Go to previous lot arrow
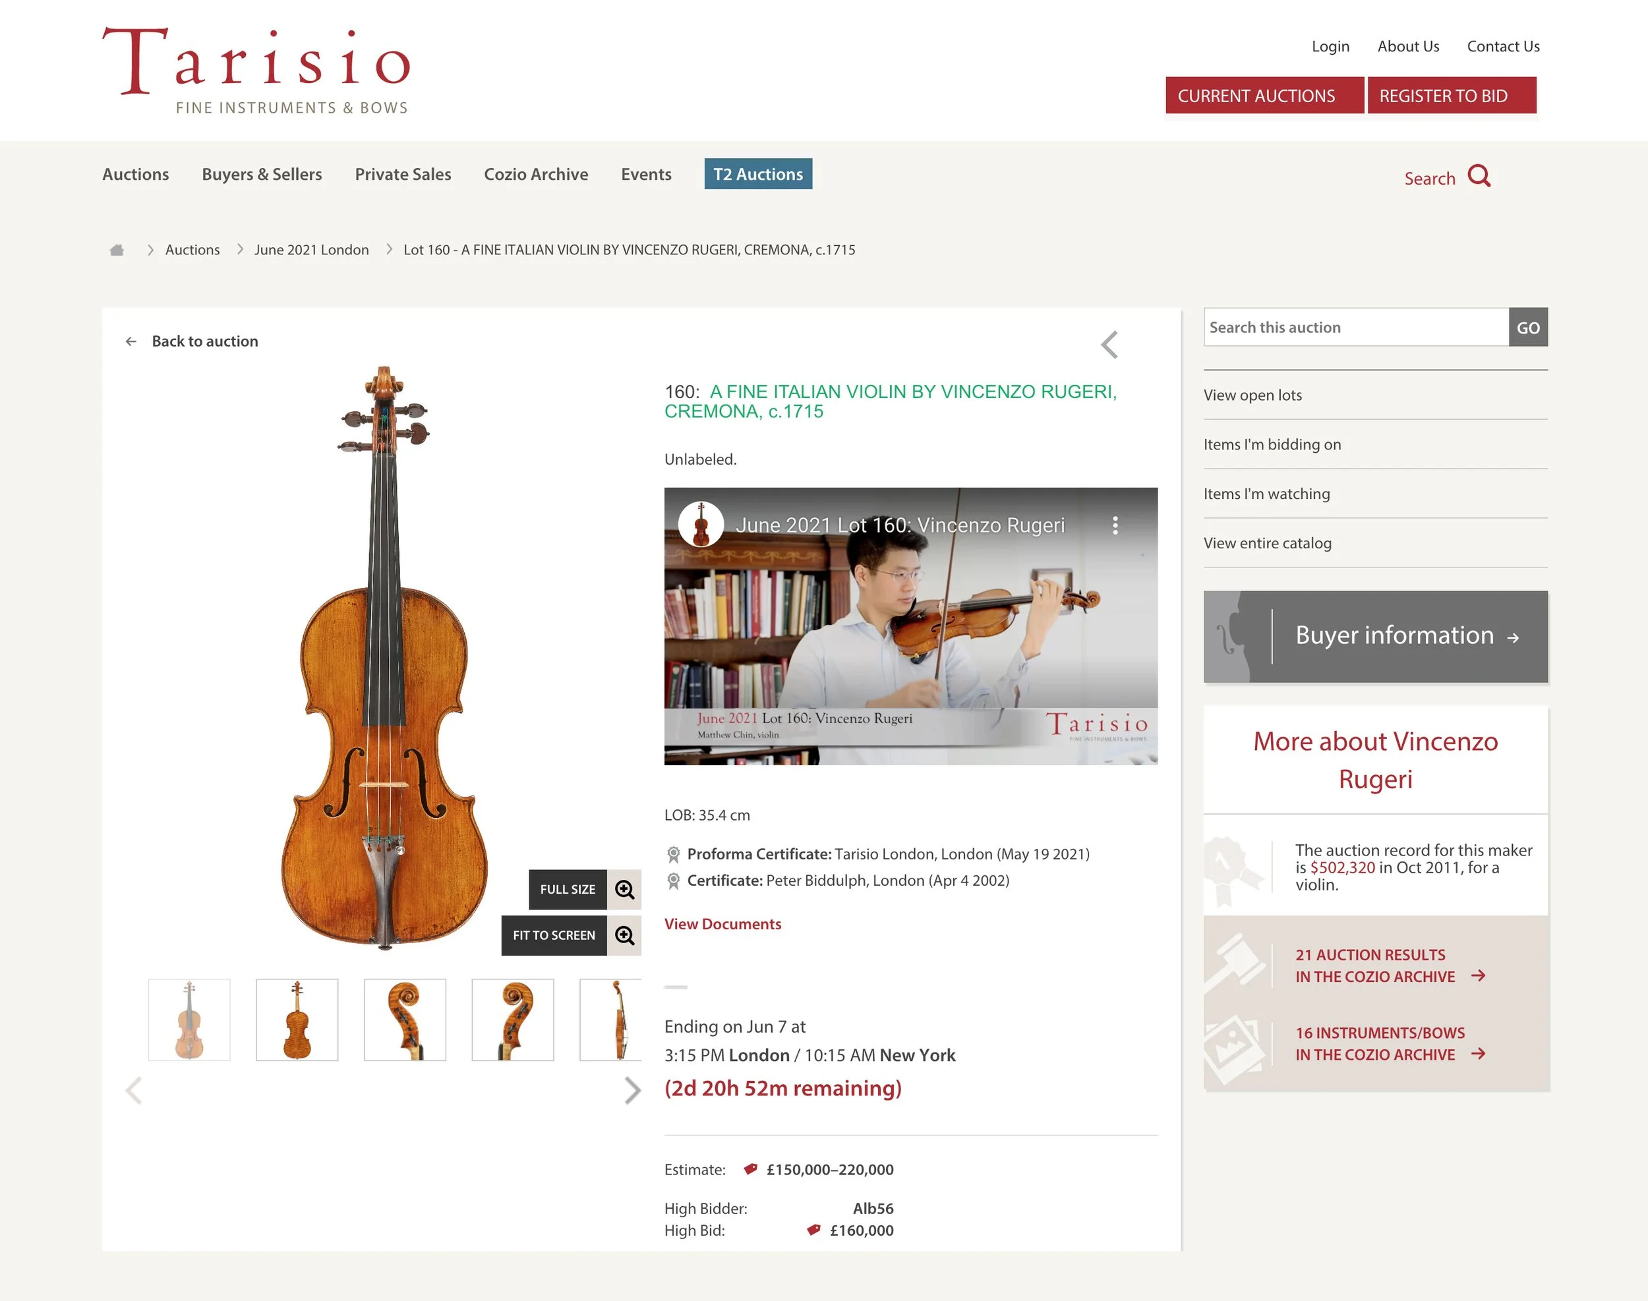 tap(1109, 344)
